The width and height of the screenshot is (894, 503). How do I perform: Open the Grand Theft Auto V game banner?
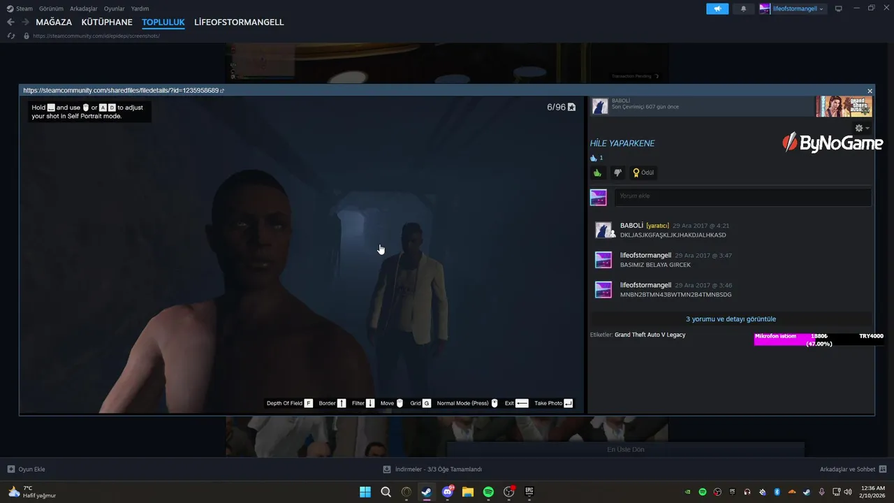[844, 106]
